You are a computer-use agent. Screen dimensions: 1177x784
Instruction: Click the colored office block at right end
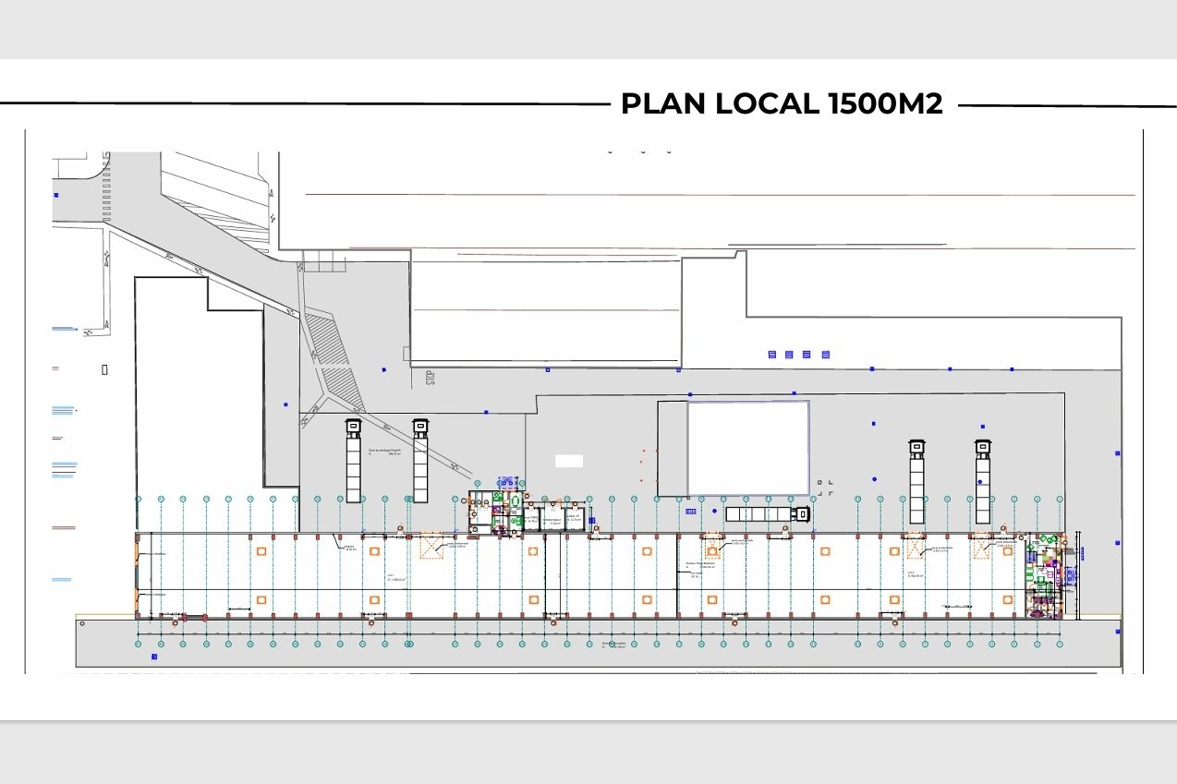[x=1046, y=574]
